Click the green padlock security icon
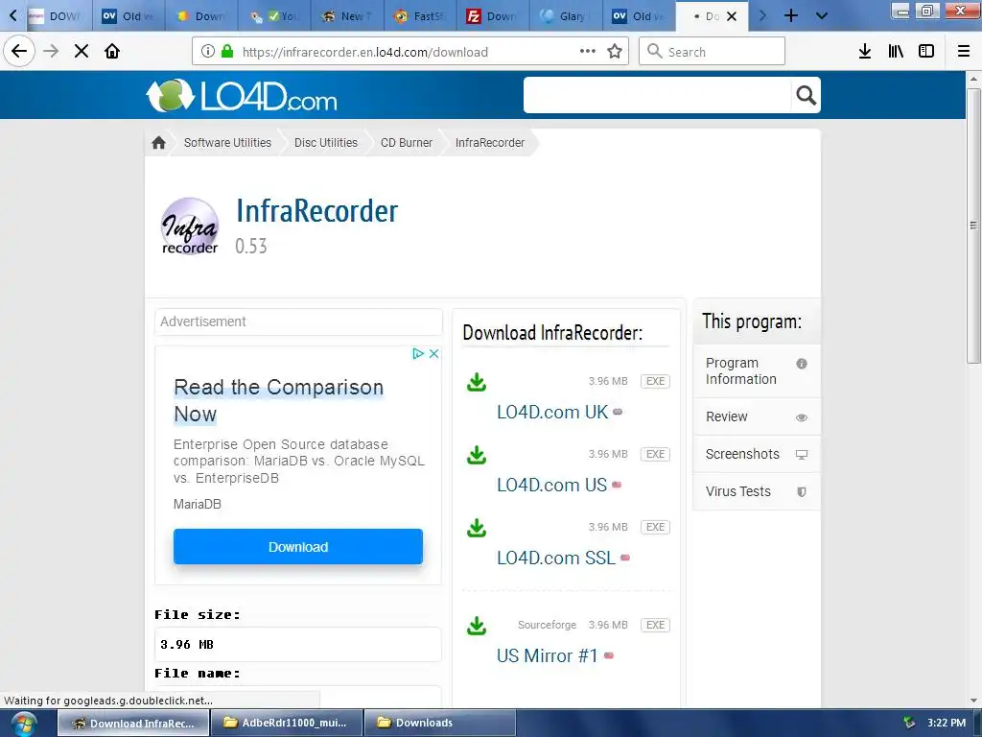 [227, 52]
